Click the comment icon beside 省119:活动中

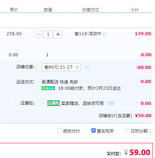(x=105, y=34)
